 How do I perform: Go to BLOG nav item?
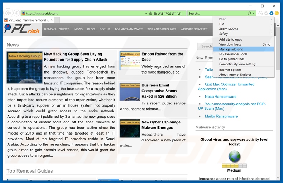tap(91, 29)
